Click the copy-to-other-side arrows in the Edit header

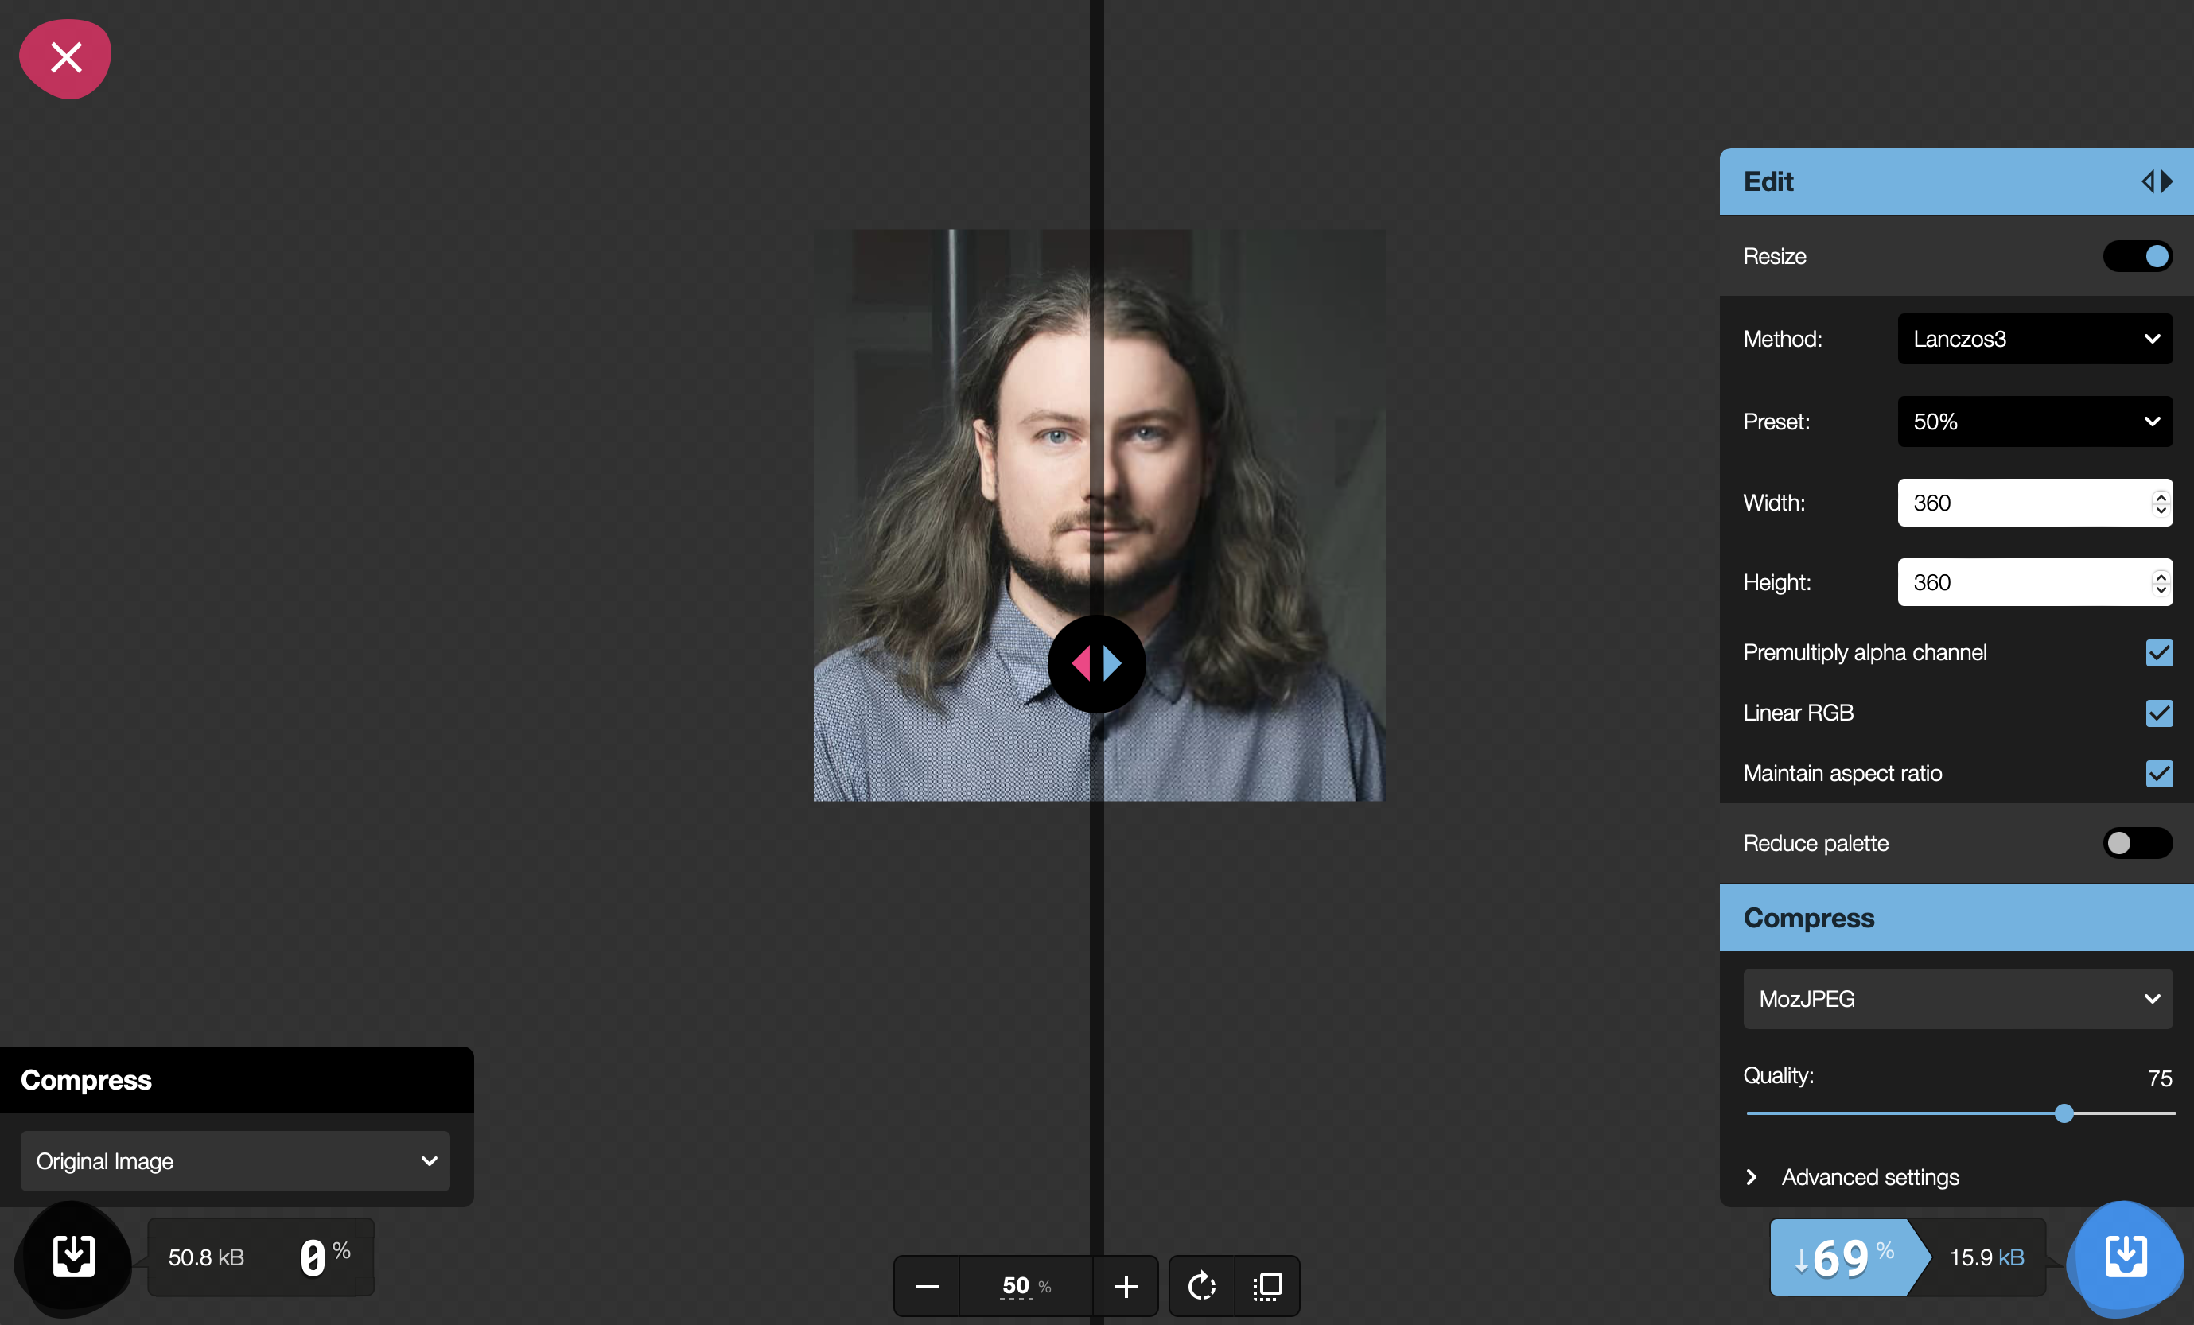(2157, 181)
